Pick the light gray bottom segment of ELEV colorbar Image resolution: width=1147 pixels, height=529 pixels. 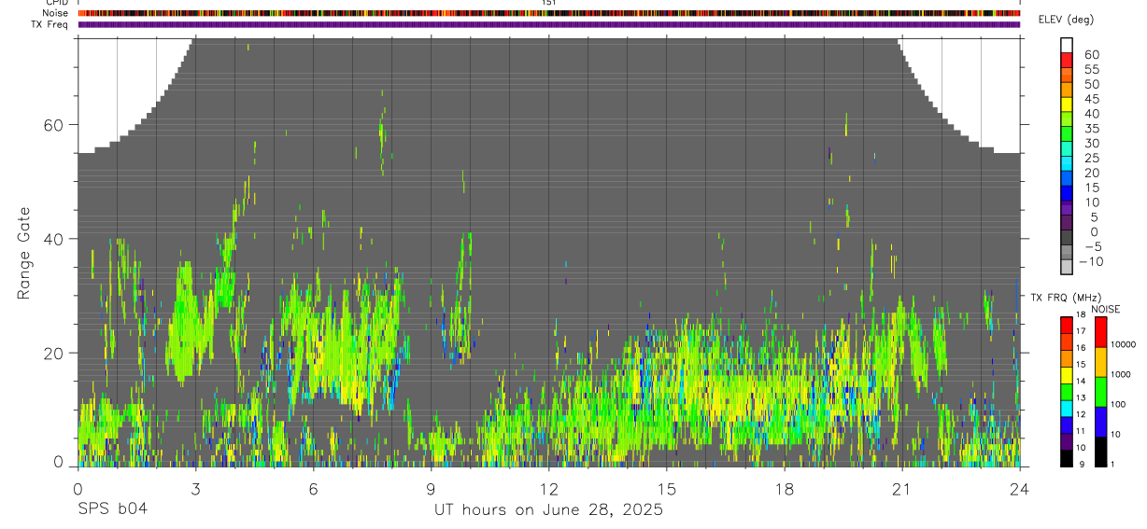click(1067, 268)
